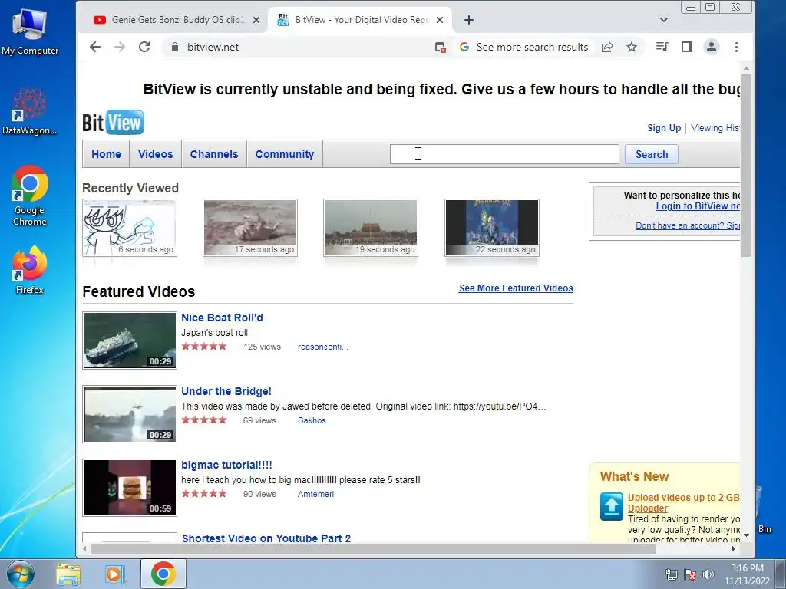Click Under the Bridge! video thumbnail
786x589 pixels.
129,414
